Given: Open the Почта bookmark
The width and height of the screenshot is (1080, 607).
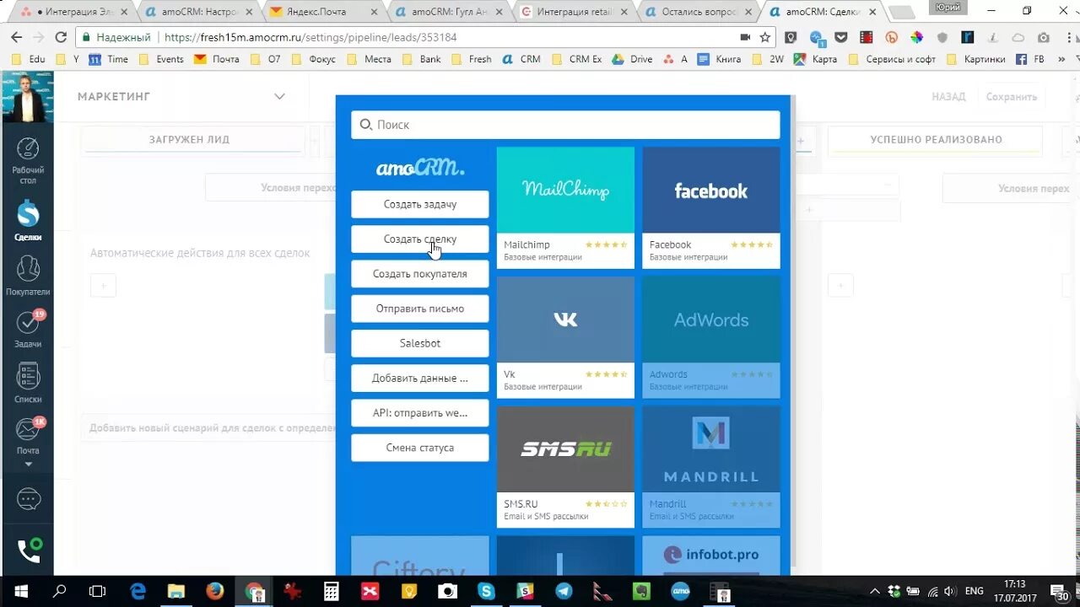Looking at the screenshot, I should coord(217,59).
